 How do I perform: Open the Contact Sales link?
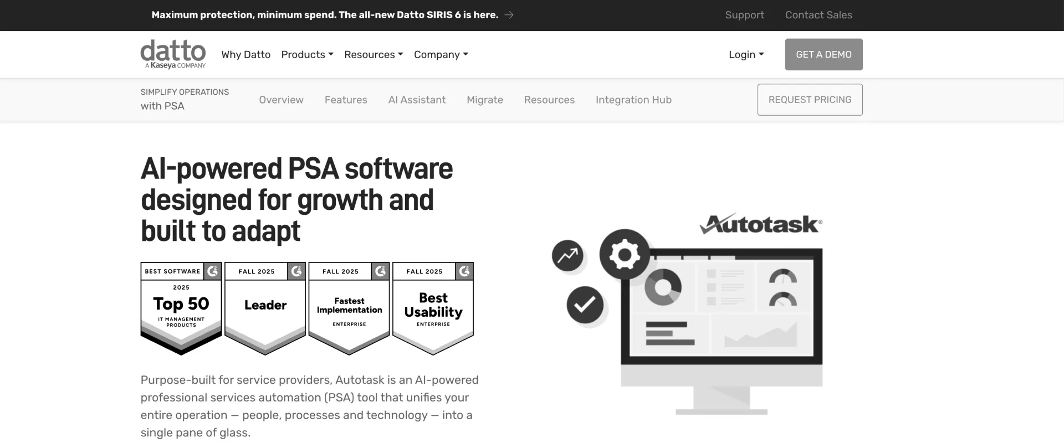click(x=819, y=15)
